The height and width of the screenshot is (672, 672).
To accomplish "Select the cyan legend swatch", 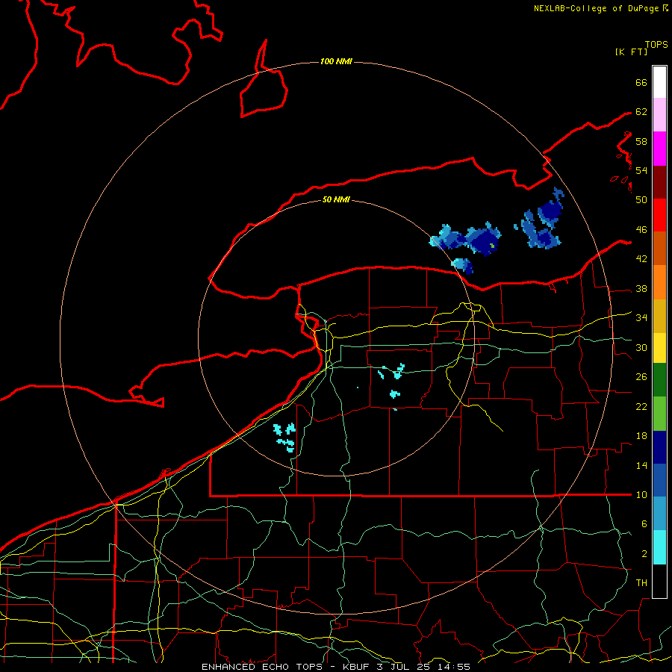I will tap(659, 547).
